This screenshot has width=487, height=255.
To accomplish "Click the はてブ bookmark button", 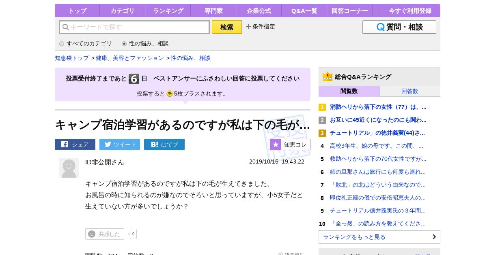I will coord(164,144).
